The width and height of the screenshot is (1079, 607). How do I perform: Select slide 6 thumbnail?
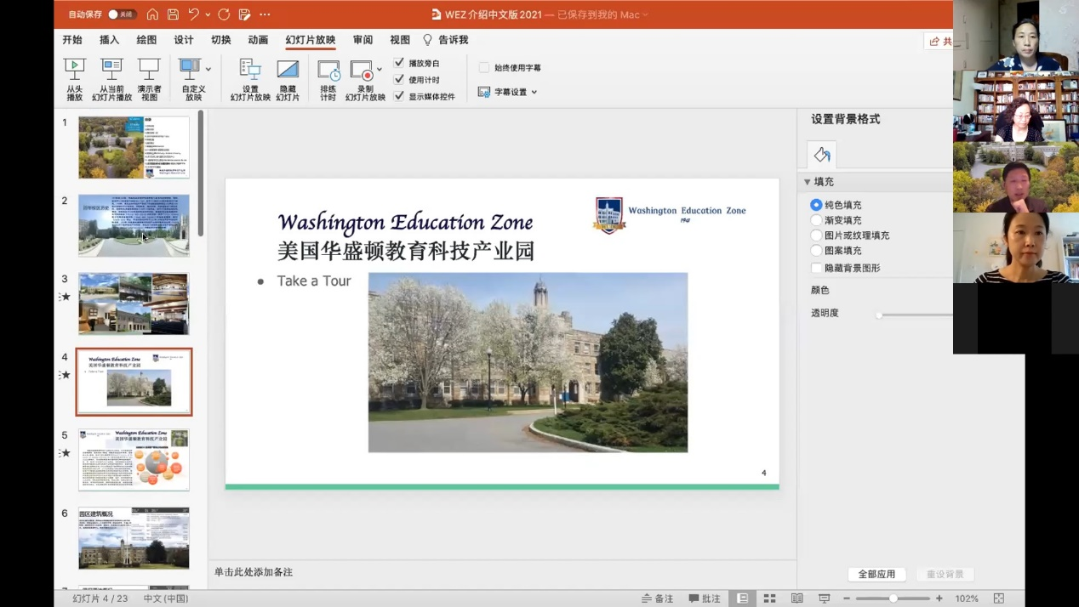[134, 538]
